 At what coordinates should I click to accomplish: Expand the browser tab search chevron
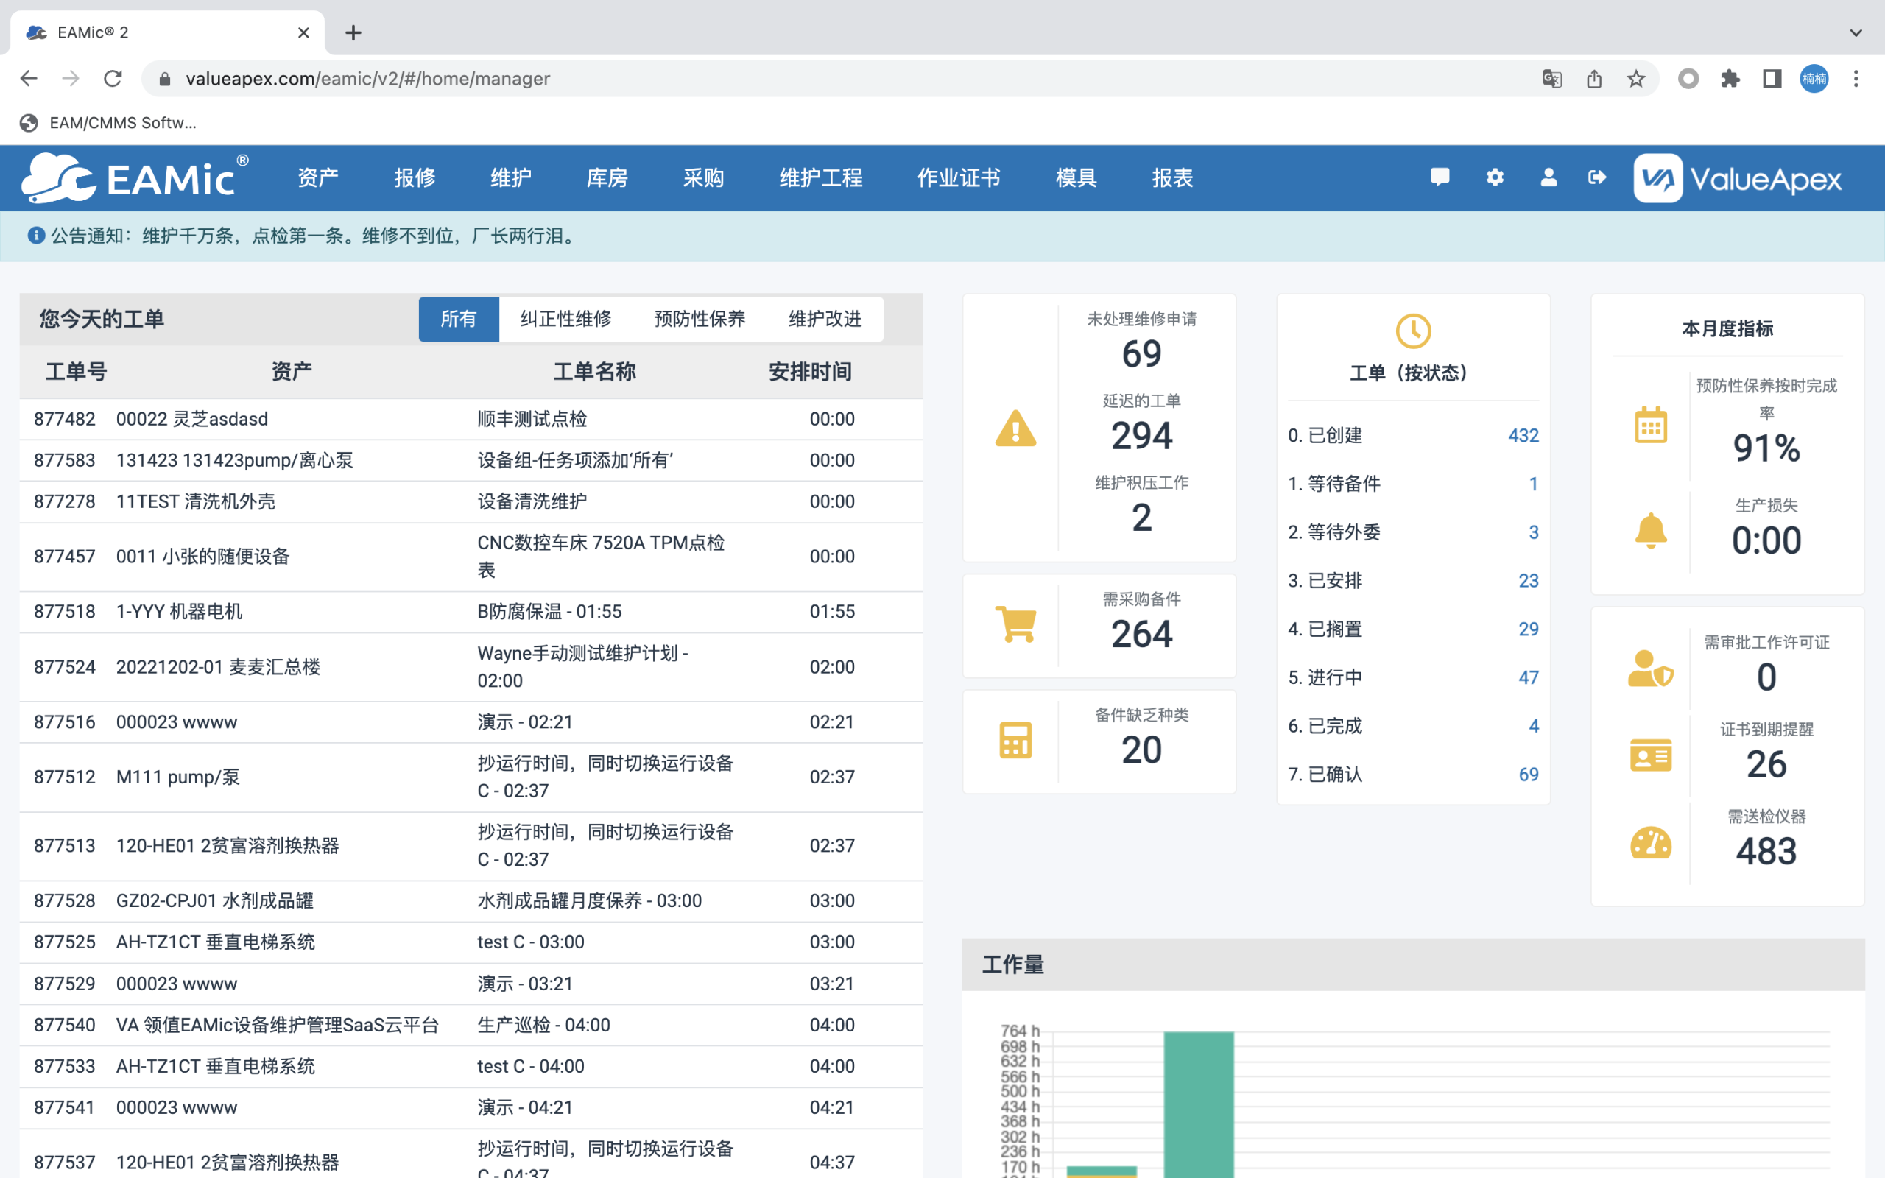(1856, 32)
